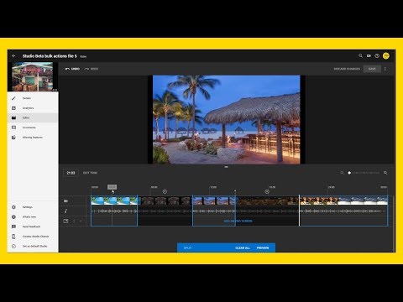Click the second circular marker above the timeline

click(267, 191)
